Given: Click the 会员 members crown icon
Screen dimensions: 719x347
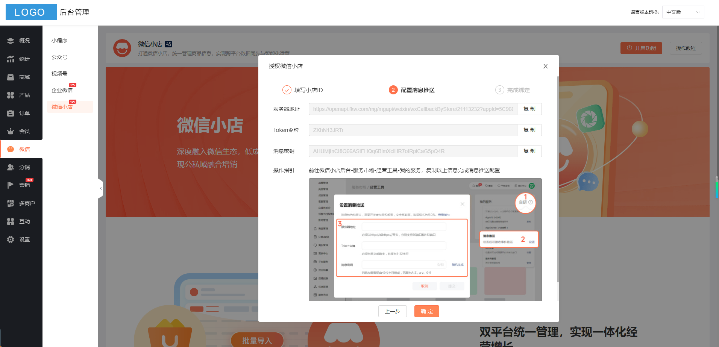Looking at the screenshot, I should 11,131.
